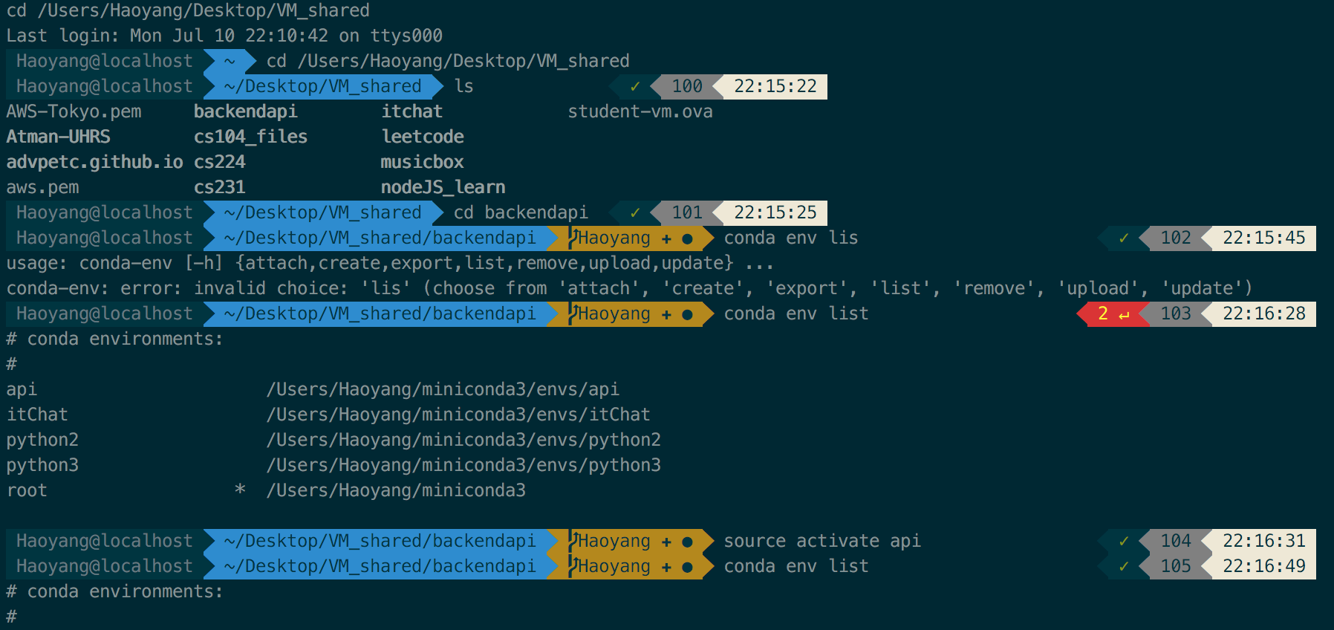Click the asterisk marking the root environment
Viewport: 1334px width, 630px height.
pyautogui.click(x=240, y=490)
